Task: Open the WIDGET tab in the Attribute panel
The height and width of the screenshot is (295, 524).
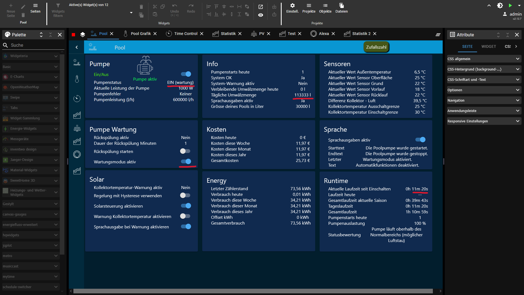Action: coord(489,46)
